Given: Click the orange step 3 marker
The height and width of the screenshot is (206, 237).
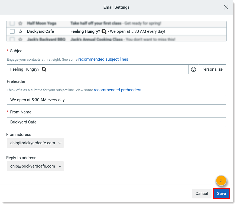Looking at the screenshot, I should point(221,180).
